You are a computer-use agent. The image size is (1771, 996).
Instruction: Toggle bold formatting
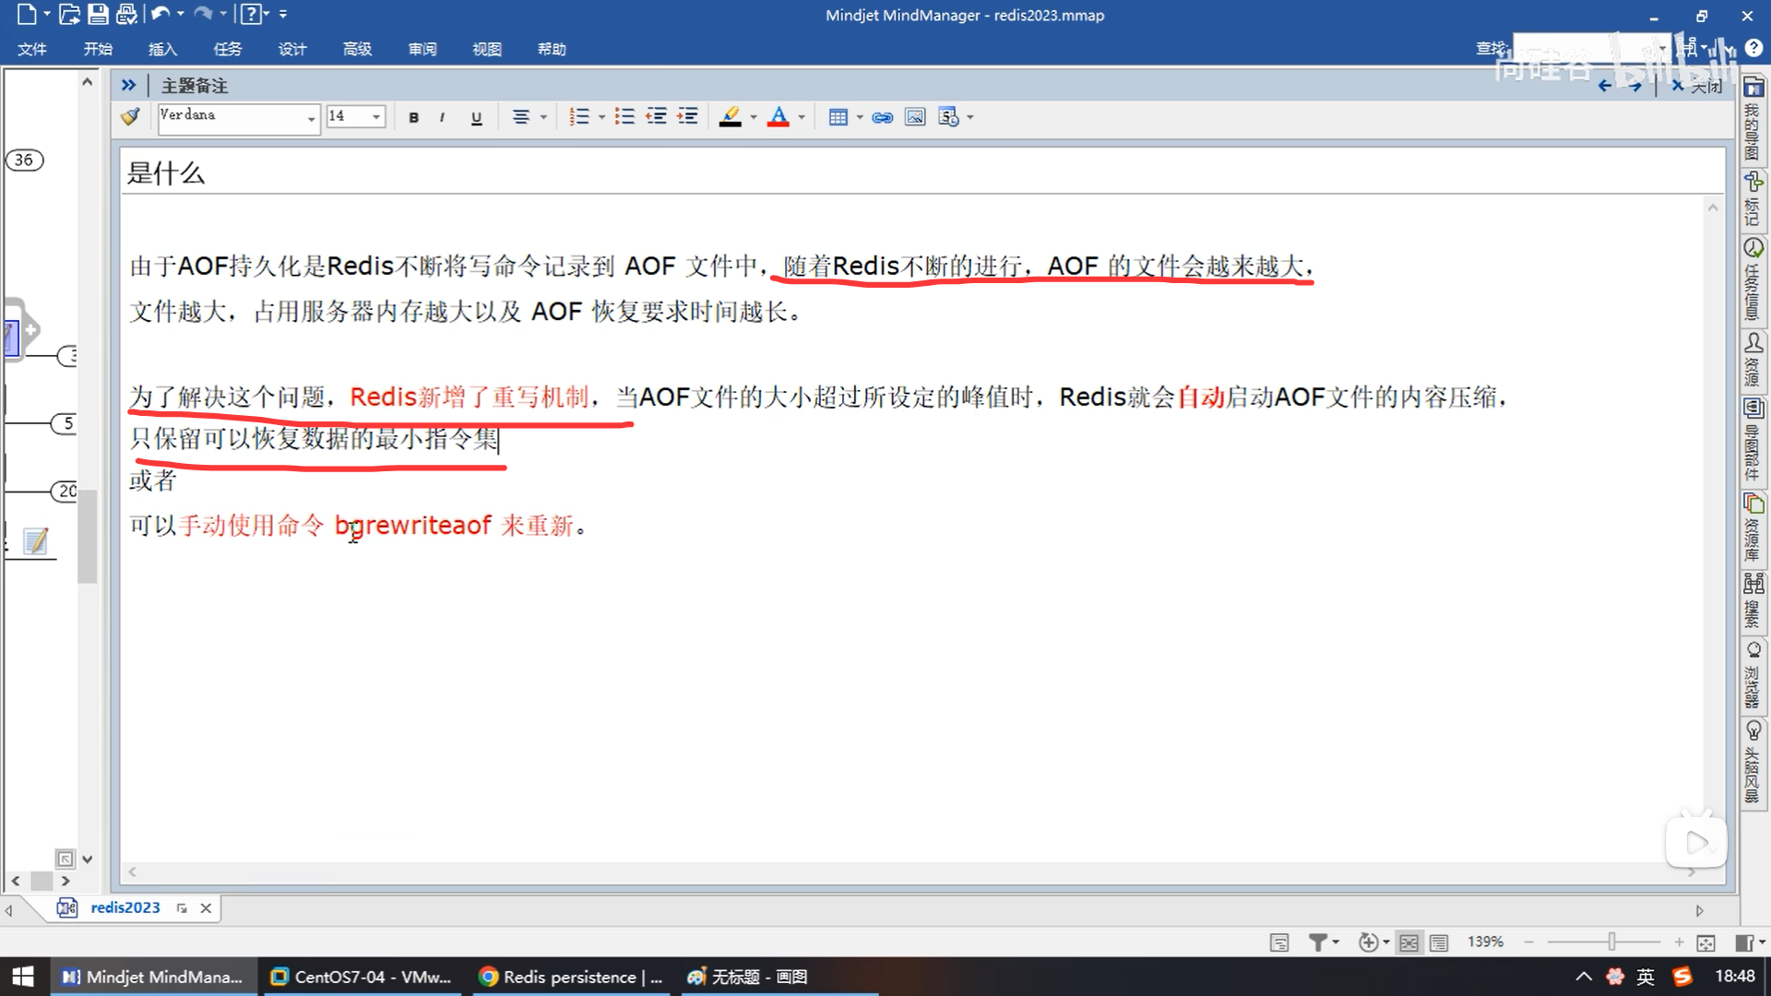[x=413, y=117]
